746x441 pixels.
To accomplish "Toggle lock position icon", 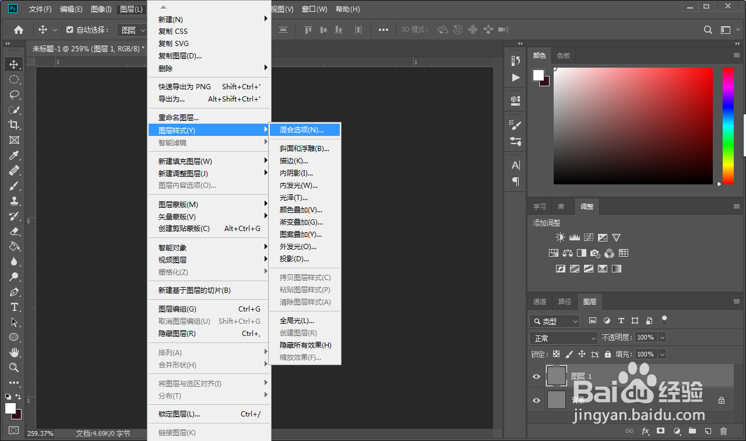I will tap(582, 354).
